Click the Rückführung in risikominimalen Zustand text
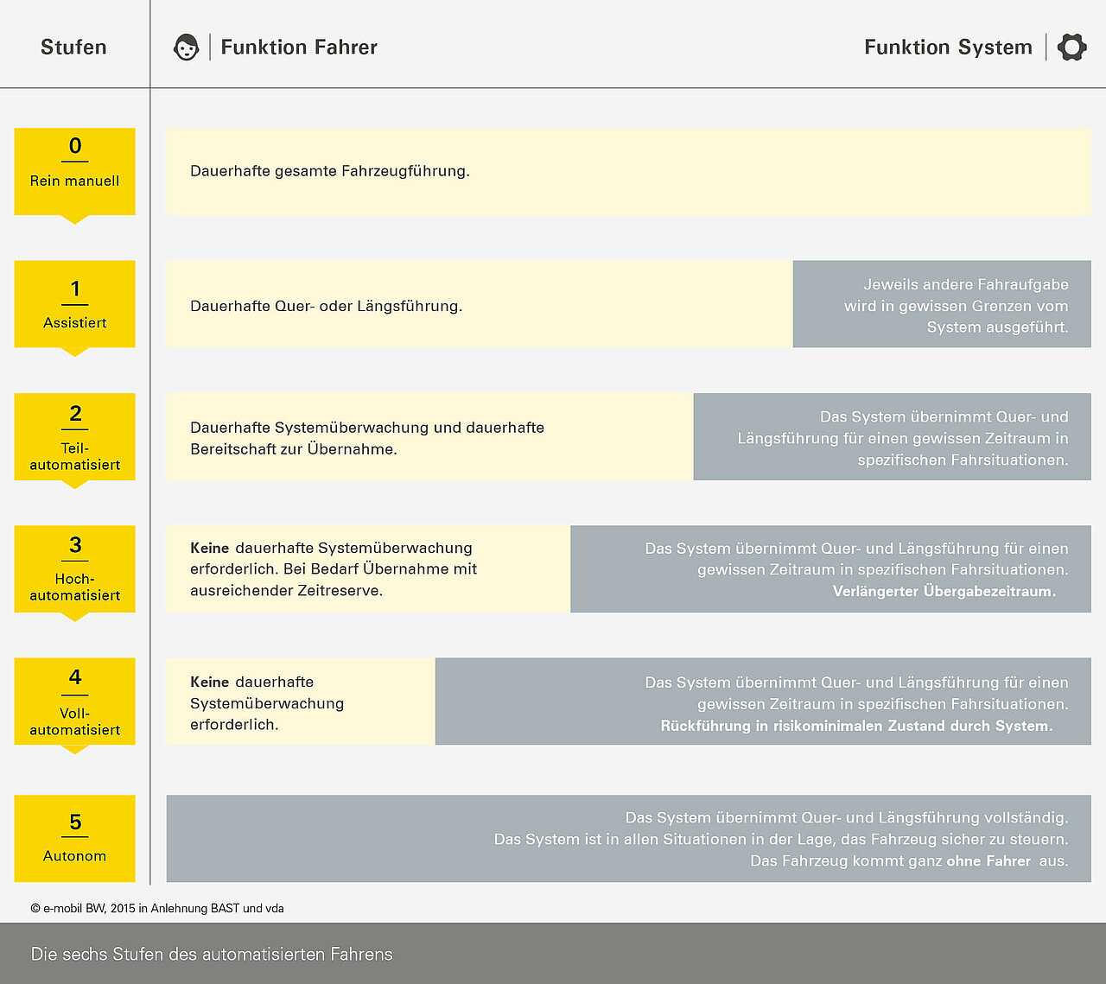Image resolution: width=1106 pixels, height=984 pixels. (857, 726)
